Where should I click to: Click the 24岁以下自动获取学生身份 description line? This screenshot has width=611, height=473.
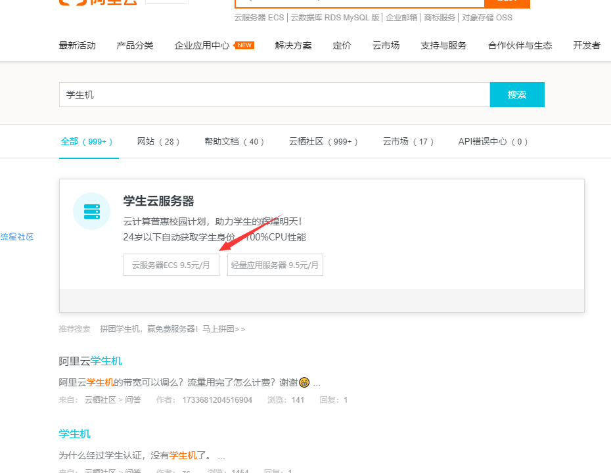[214, 237]
